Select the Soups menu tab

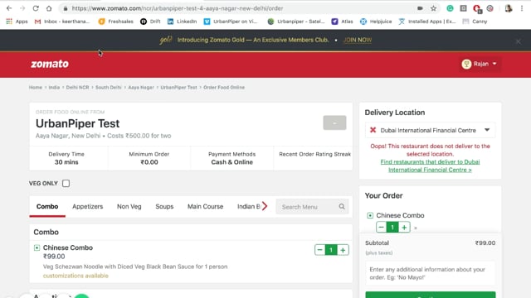[164, 206]
